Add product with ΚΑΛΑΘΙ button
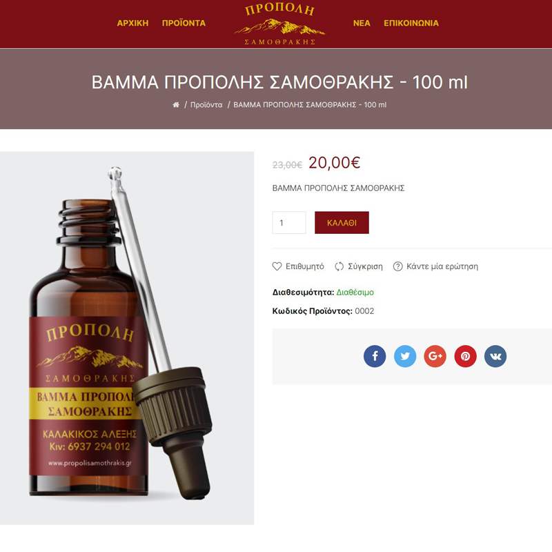Image resolution: width=552 pixels, height=552 pixels. pyautogui.click(x=342, y=222)
